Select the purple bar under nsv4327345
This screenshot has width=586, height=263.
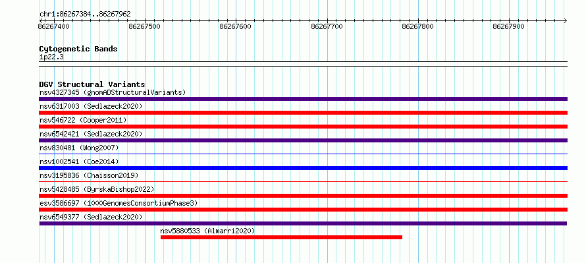(x=303, y=99)
